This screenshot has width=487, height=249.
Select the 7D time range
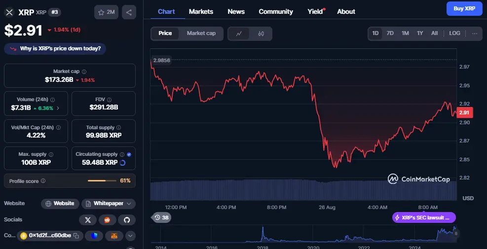(x=390, y=33)
